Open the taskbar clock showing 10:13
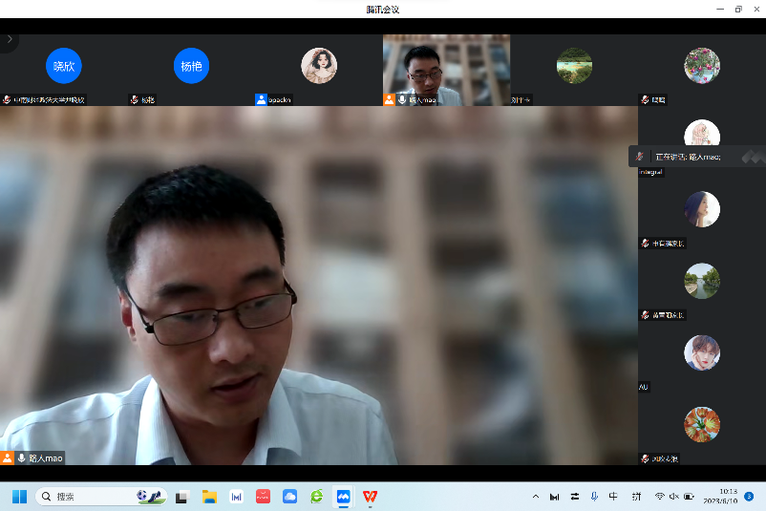Viewport: 766px width, 511px height. click(721, 497)
